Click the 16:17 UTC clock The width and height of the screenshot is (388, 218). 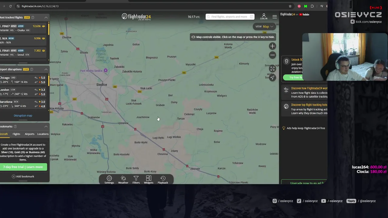(x=194, y=17)
